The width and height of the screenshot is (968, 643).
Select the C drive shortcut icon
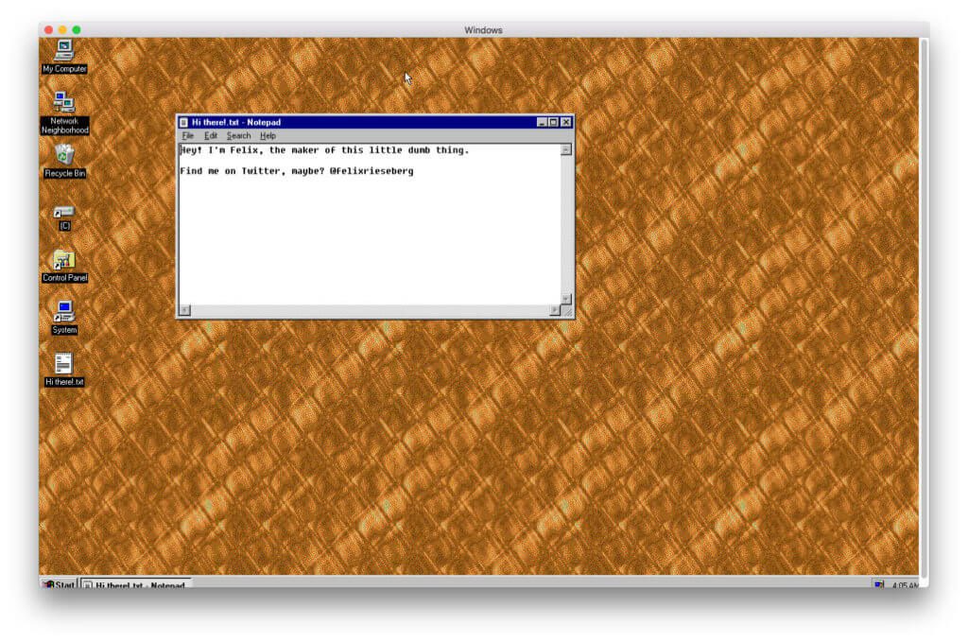(64, 211)
